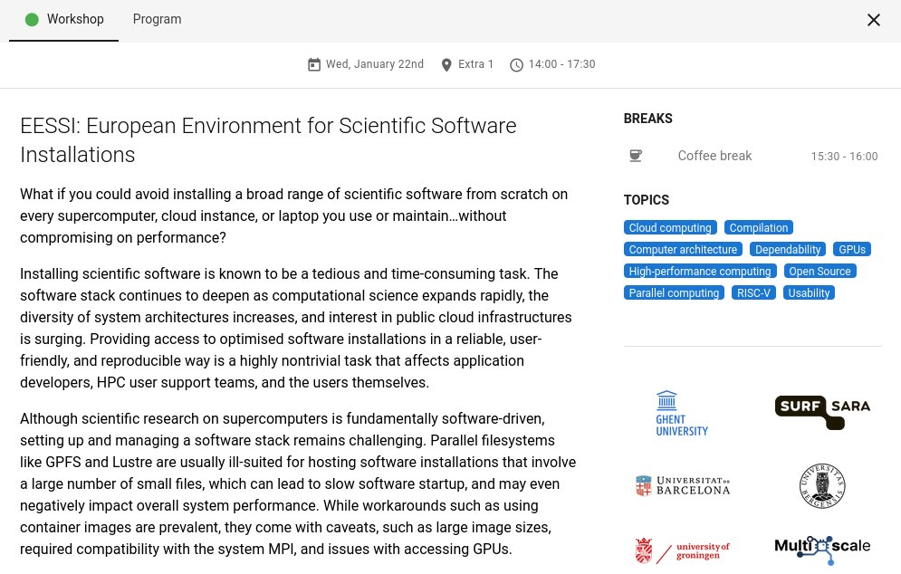Select the Workshop tab
This screenshot has width=901, height=574.
coord(75,19)
